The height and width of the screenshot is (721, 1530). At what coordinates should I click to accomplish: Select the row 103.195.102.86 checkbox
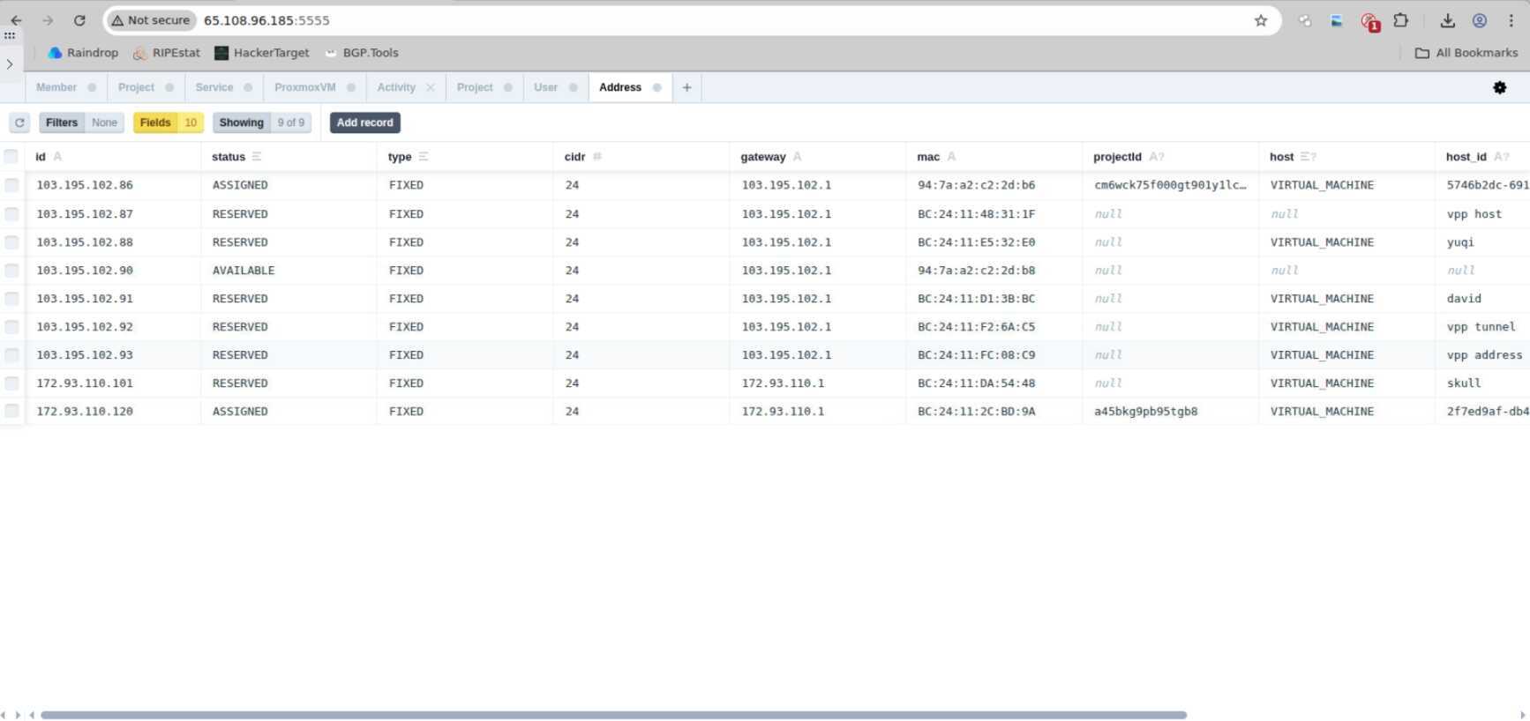tap(11, 185)
